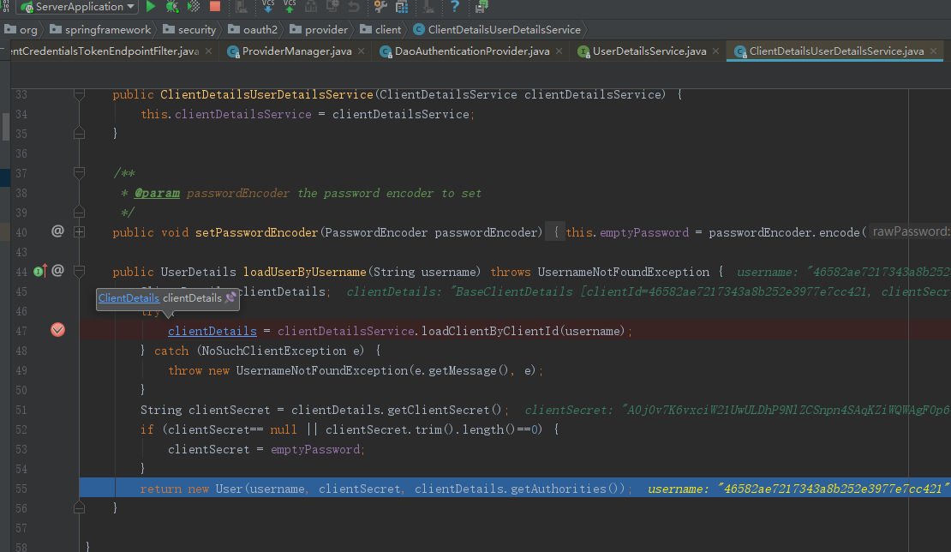
Task: Run with coverage icon in toolbar
Action: (194, 7)
